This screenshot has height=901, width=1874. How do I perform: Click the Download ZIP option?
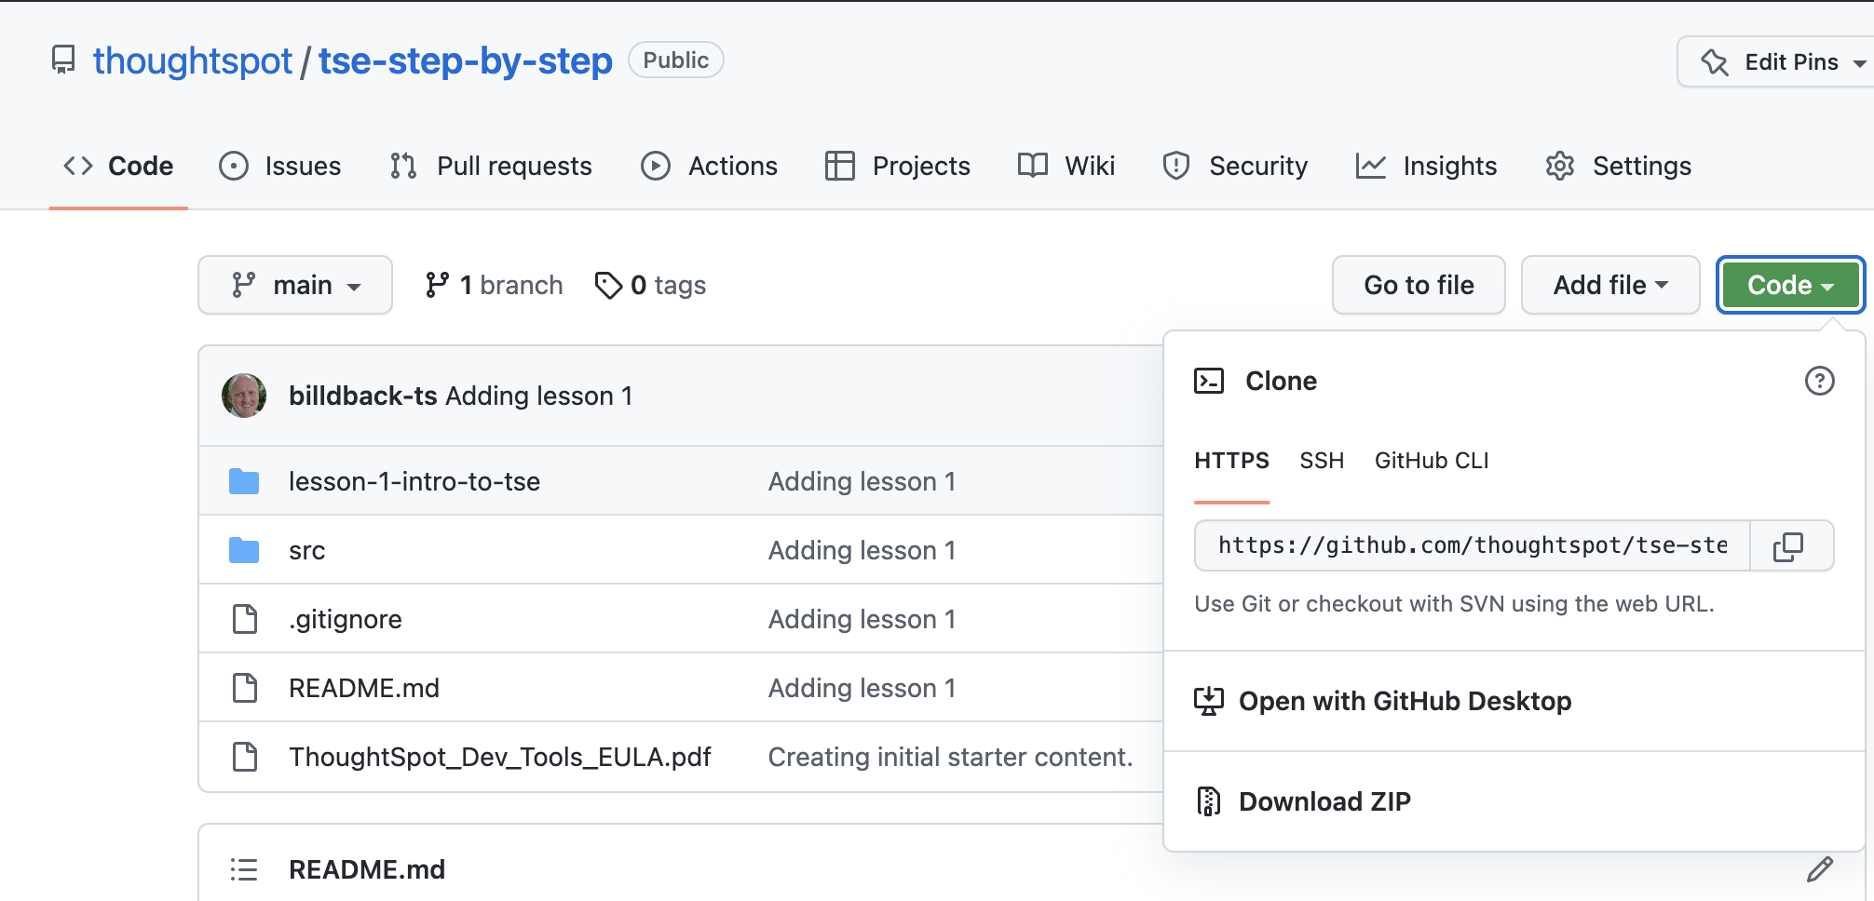pos(1324,800)
